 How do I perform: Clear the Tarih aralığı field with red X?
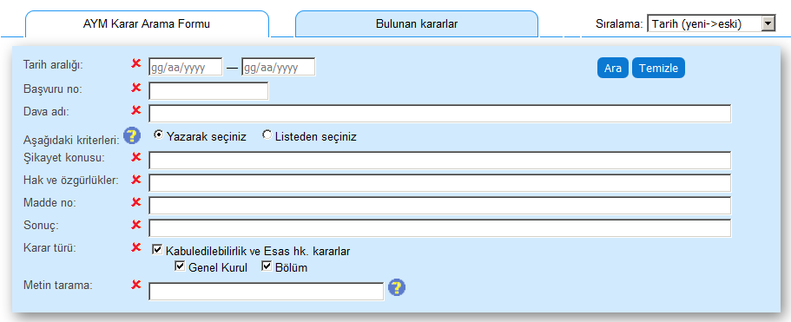pos(135,63)
